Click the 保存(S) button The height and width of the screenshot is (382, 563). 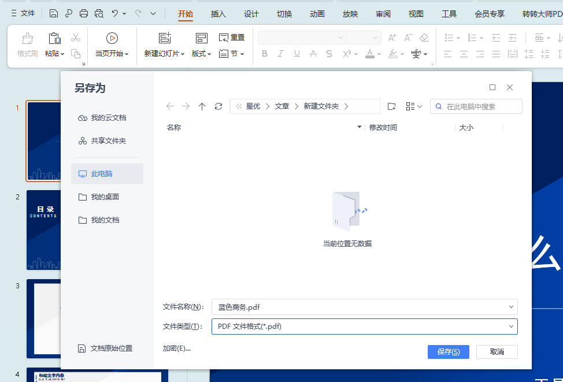(449, 352)
